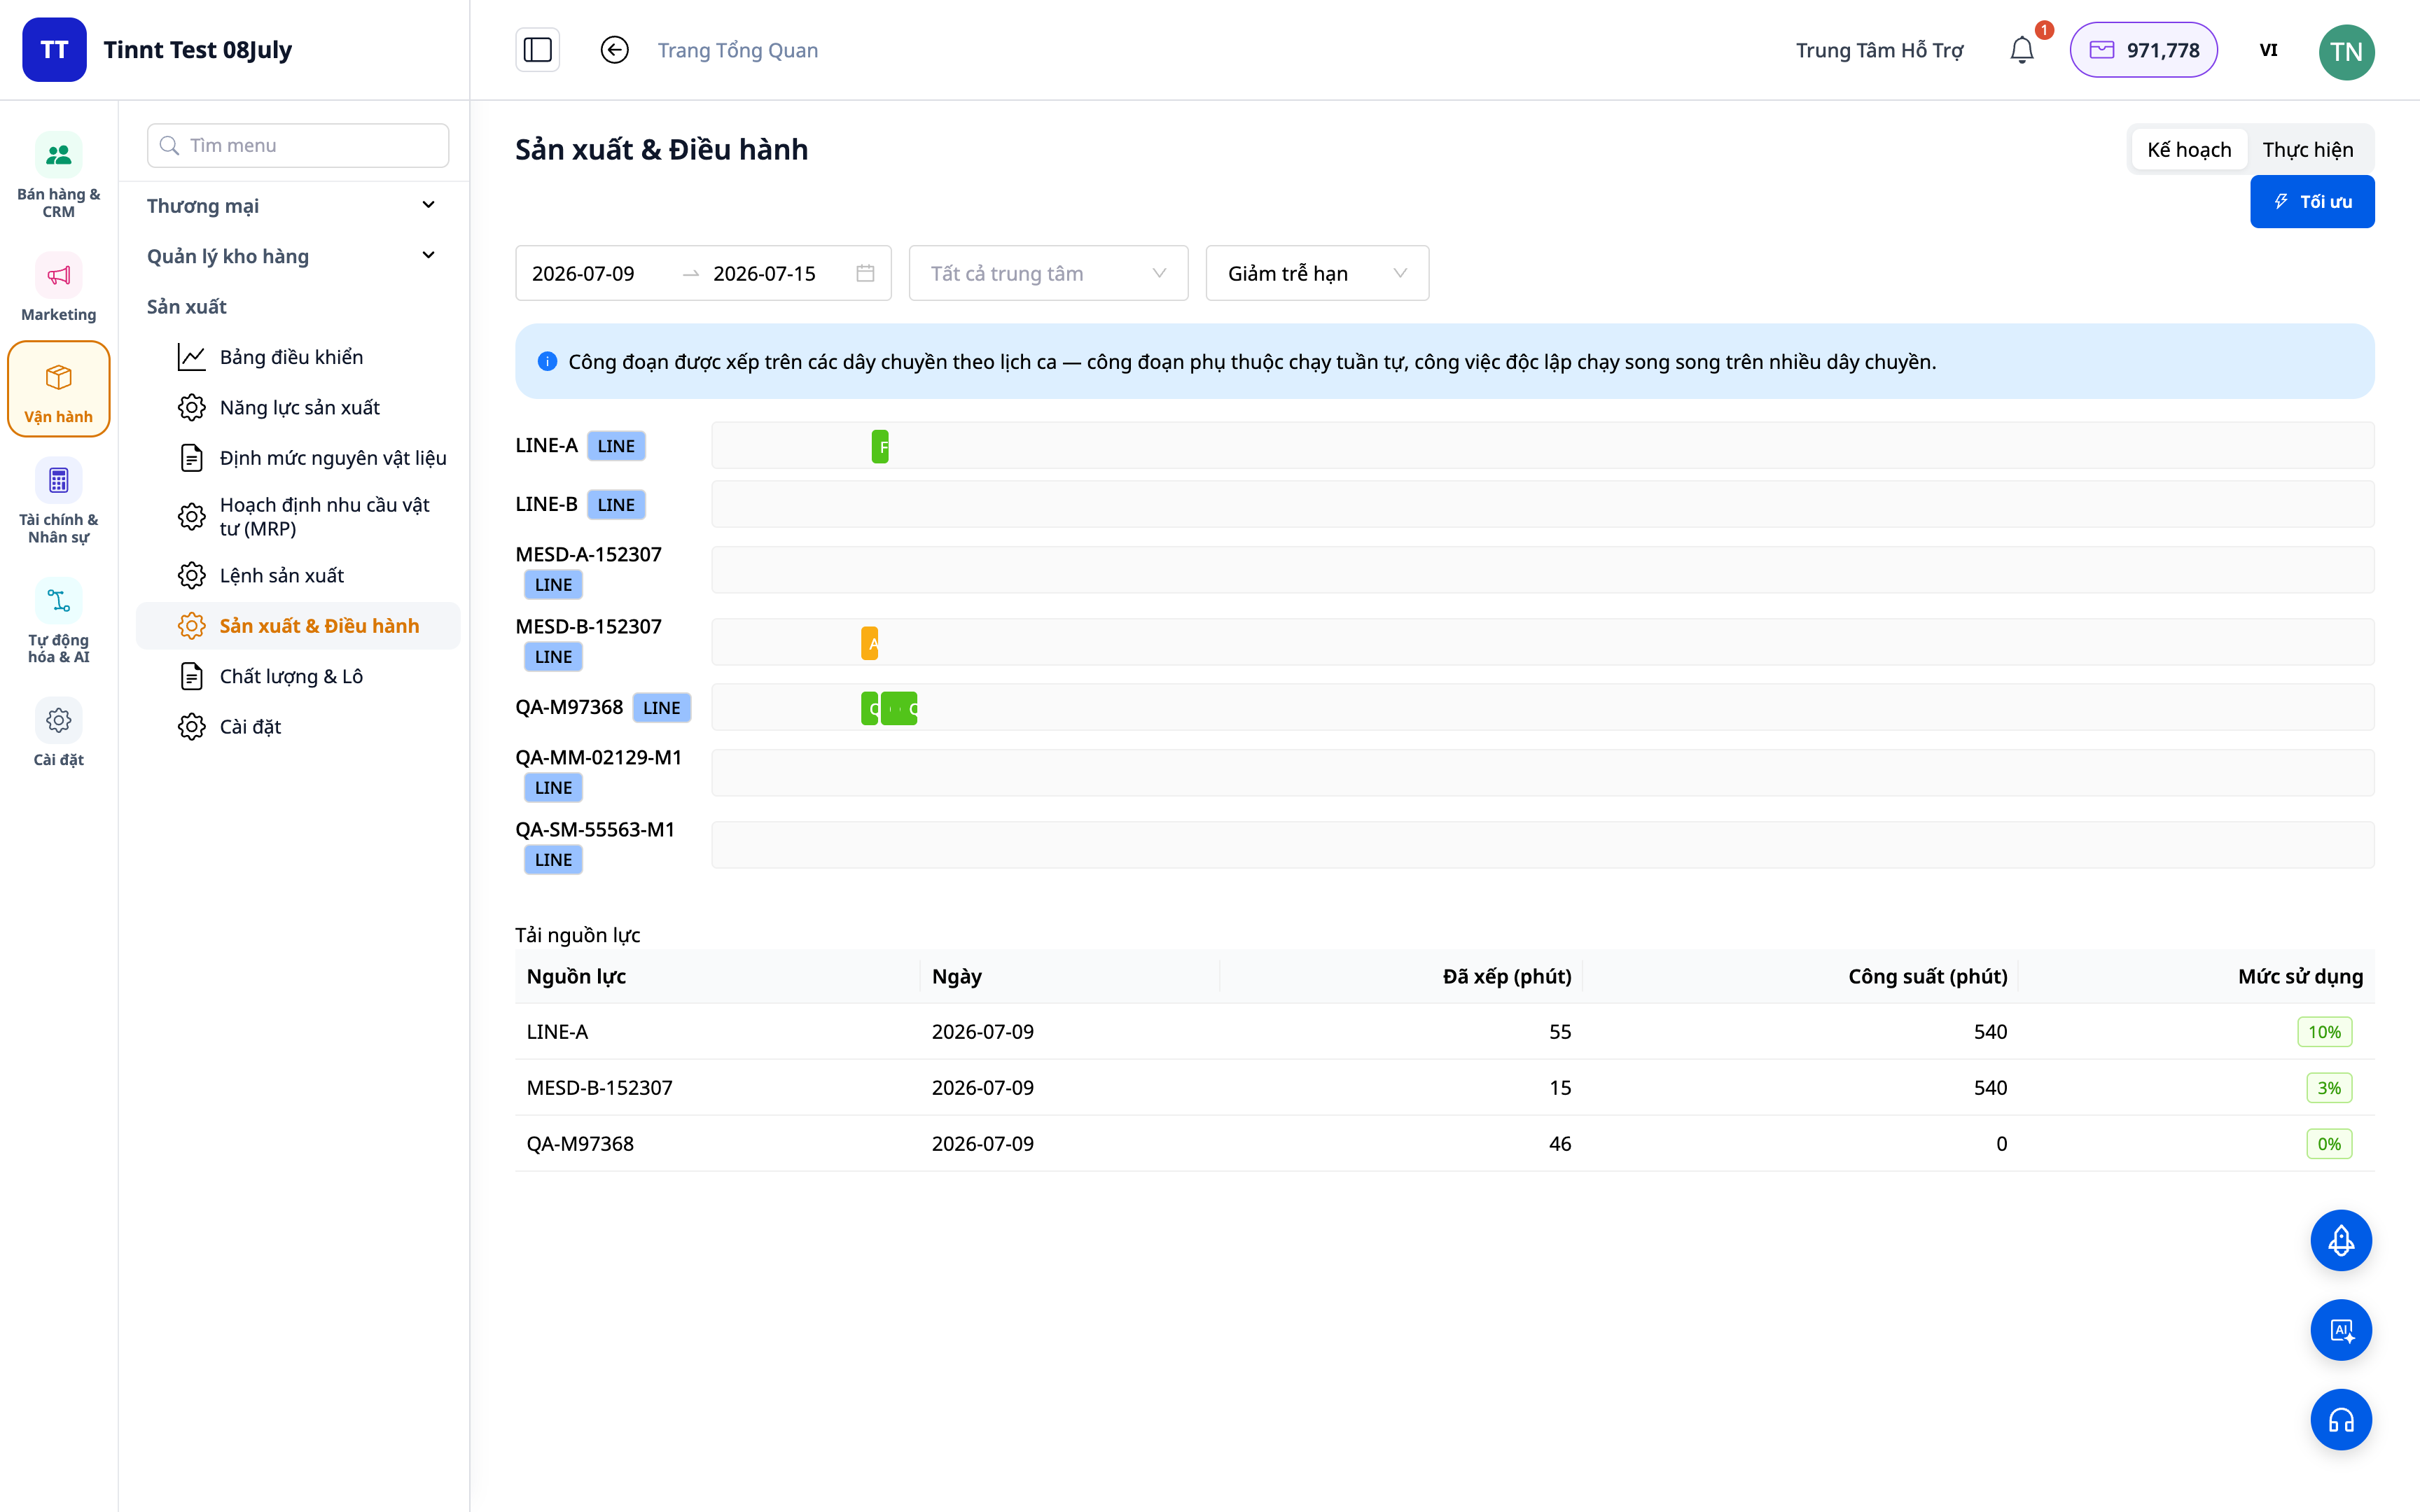Switch to the Thực hiện tab
Image resolution: width=2420 pixels, height=1512 pixels.
pyautogui.click(x=2308, y=149)
